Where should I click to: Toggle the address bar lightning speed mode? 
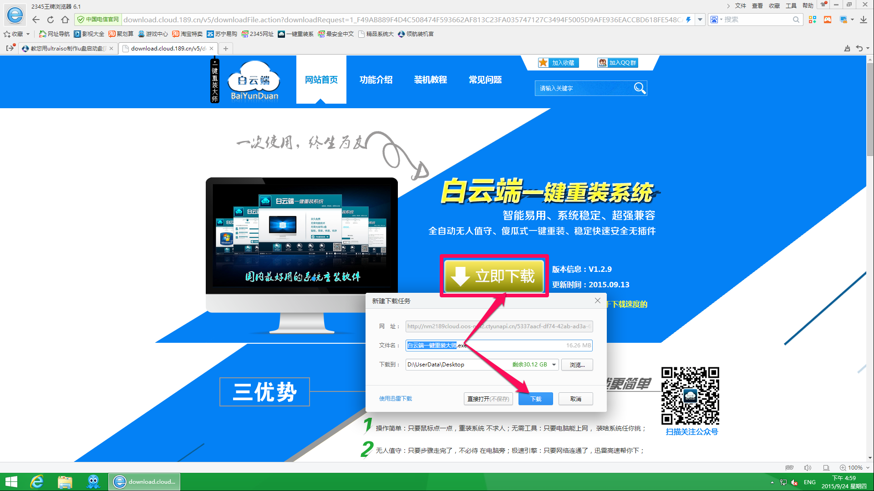688,20
